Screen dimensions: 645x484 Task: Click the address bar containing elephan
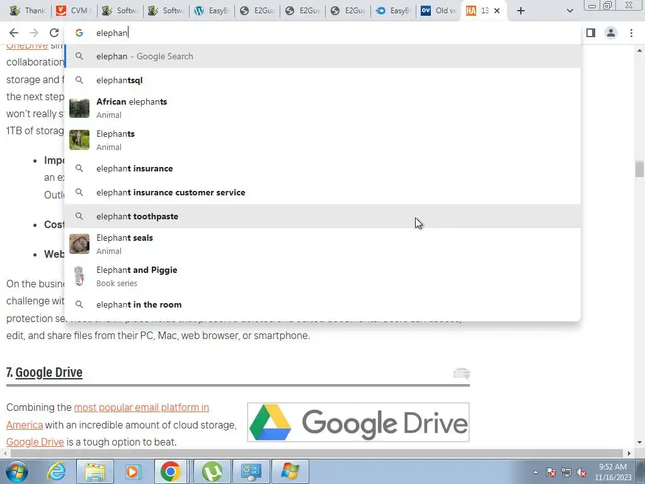click(322, 33)
